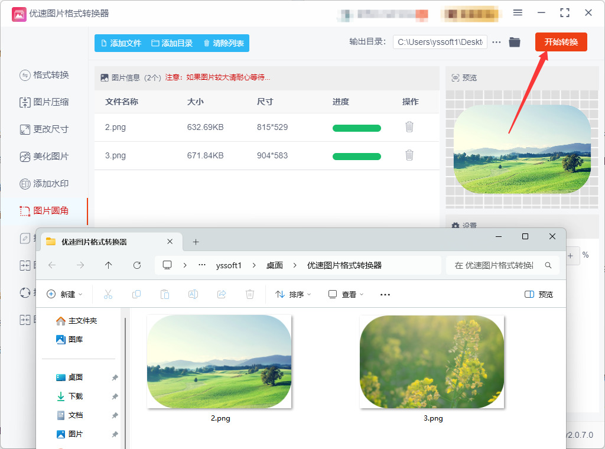The height and width of the screenshot is (449, 605).
Task: Open 图片 in navigation pane
Action: 70,434
